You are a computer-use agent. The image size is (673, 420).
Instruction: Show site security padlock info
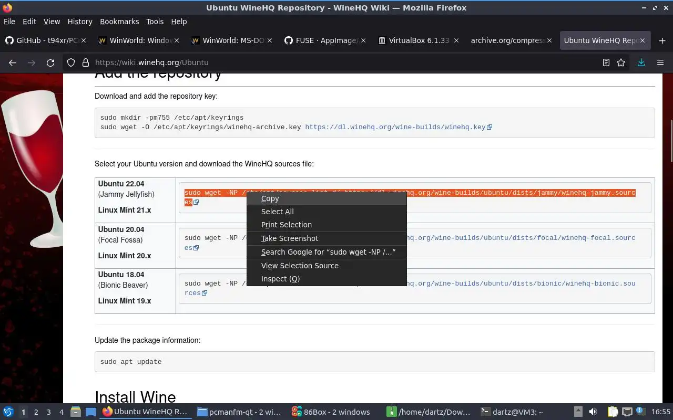(x=86, y=62)
